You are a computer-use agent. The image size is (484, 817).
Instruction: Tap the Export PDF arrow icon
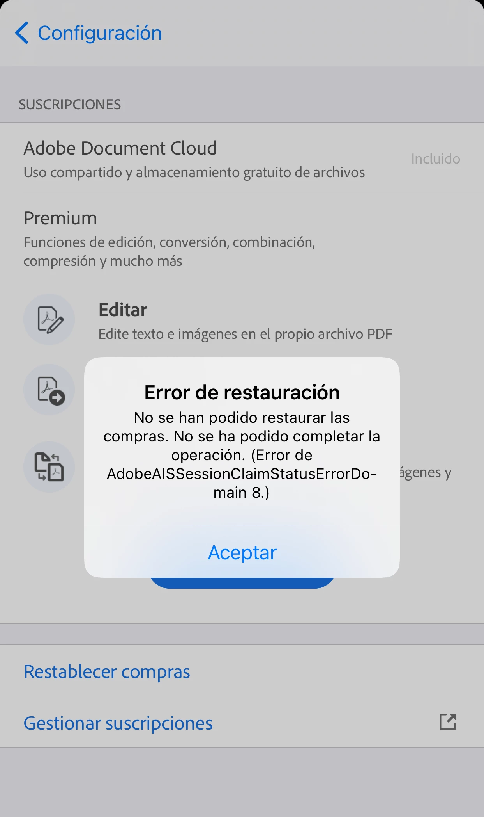pyautogui.click(x=49, y=390)
